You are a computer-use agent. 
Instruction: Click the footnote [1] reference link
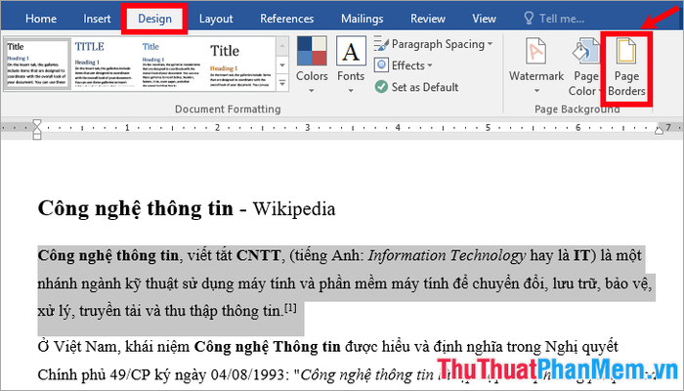tap(291, 308)
